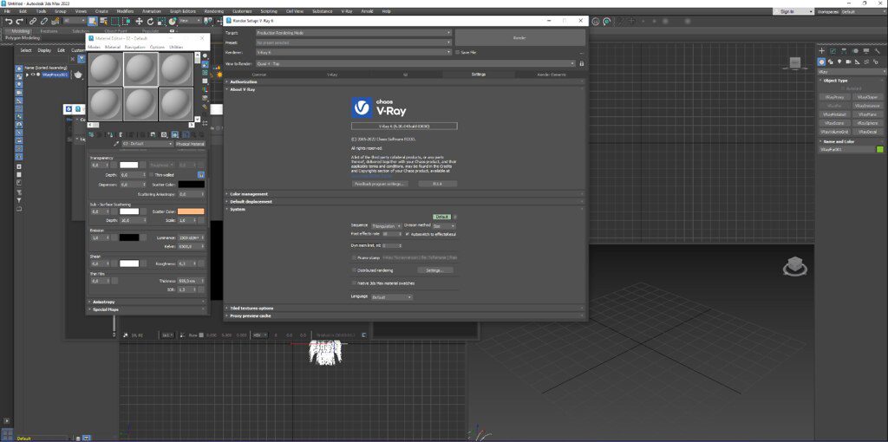Select the Link tool in main toolbar
This screenshot has width=888, height=442.
[x=34, y=21]
